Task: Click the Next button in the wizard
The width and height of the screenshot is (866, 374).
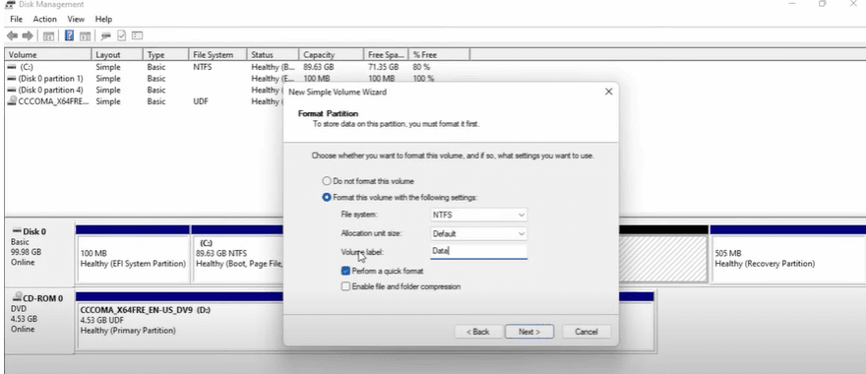Action: [x=528, y=332]
